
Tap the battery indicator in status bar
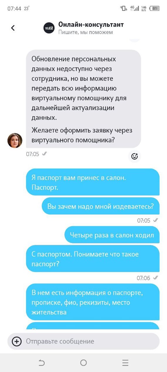pyautogui.click(x=154, y=9)
